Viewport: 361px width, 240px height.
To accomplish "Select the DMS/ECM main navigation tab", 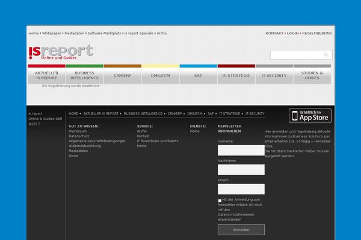I will pyautogui.click(x=161, y=76).
